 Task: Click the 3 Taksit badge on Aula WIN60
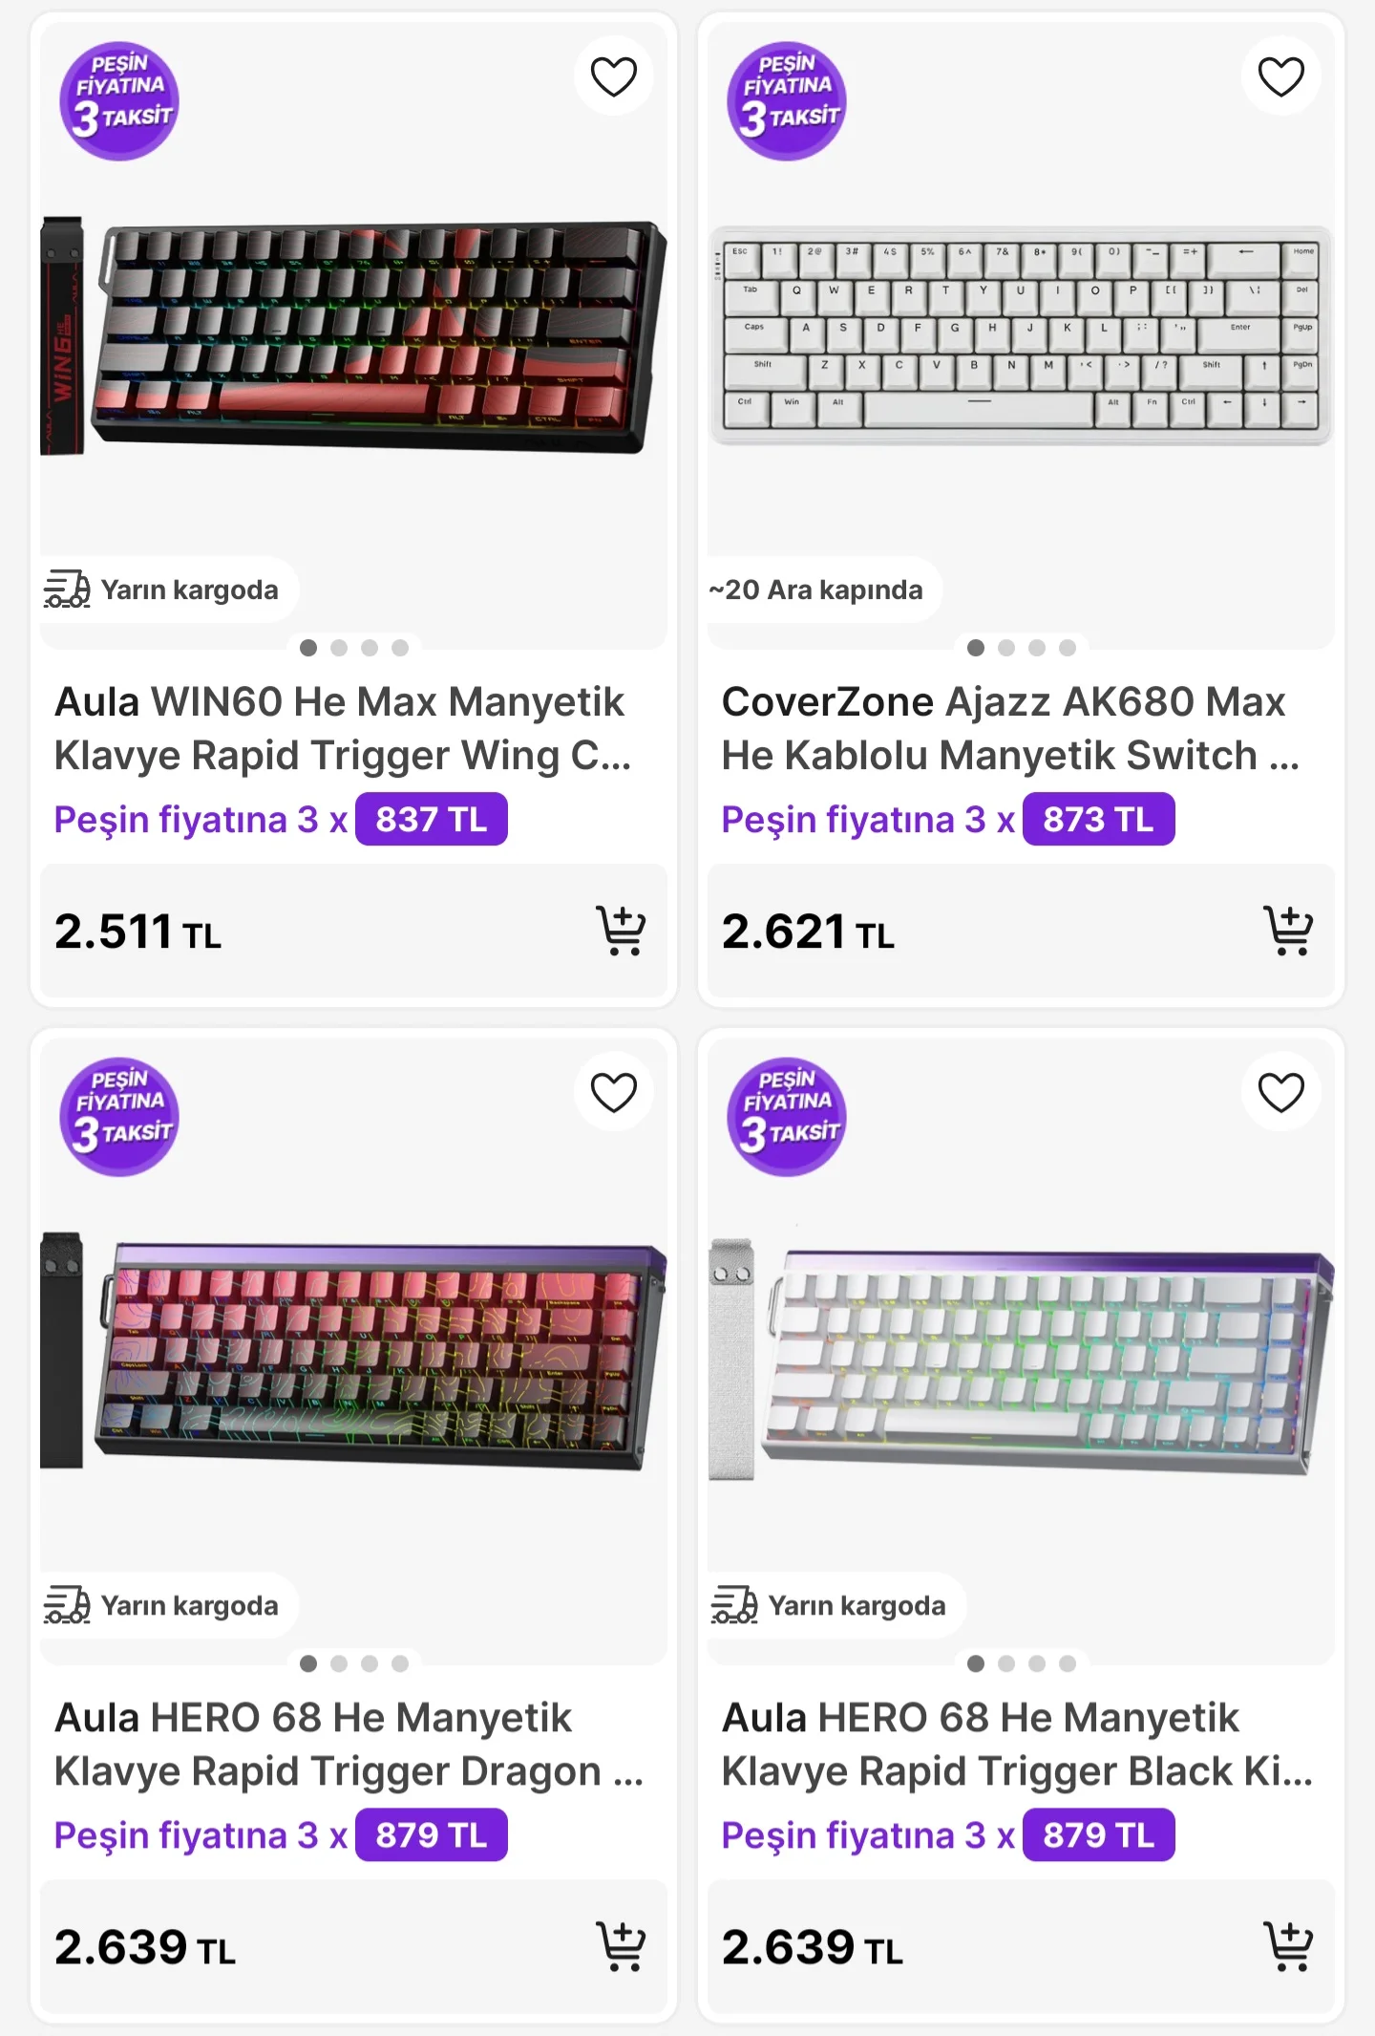coord(119,100)
